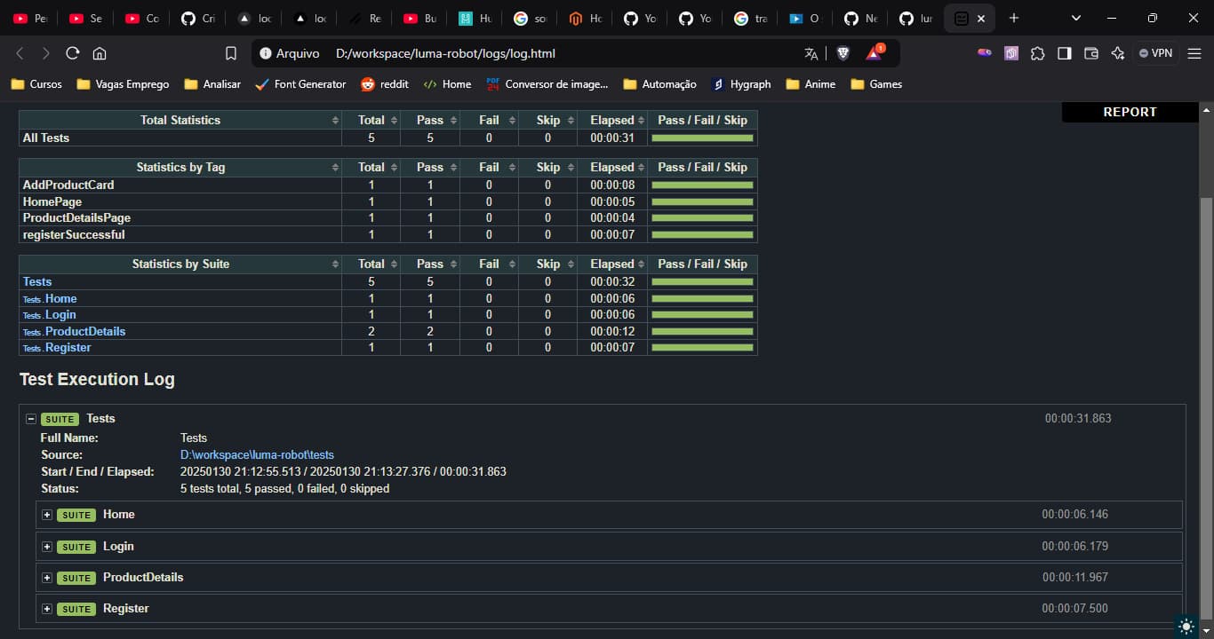The image size is (1214, 639).
Task: Expand the ProductDetails suite row
Action: 47,578
